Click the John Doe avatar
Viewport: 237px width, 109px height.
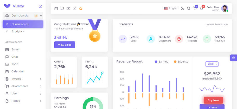[225, 9]
